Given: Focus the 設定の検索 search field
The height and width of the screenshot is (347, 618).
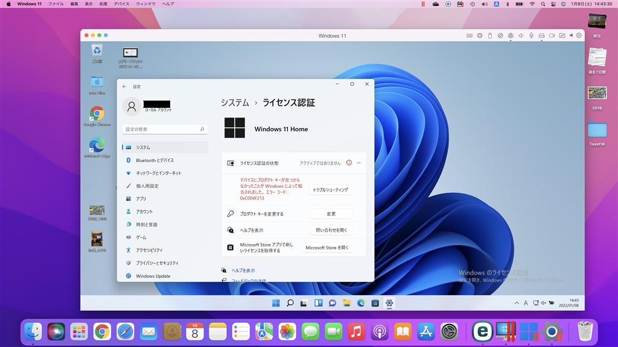Looking at the screenshot, I should [165, 129].
